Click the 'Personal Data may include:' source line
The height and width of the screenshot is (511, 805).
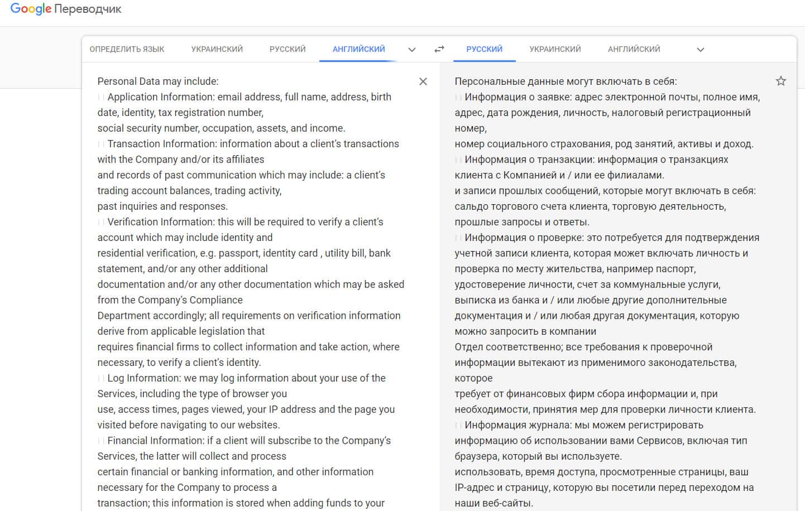tap(158, 81)
